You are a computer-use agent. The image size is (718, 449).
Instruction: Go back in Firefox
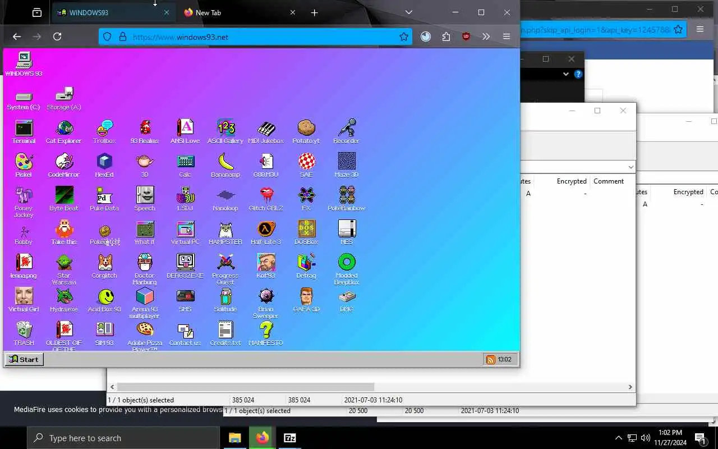pos(17,36)
